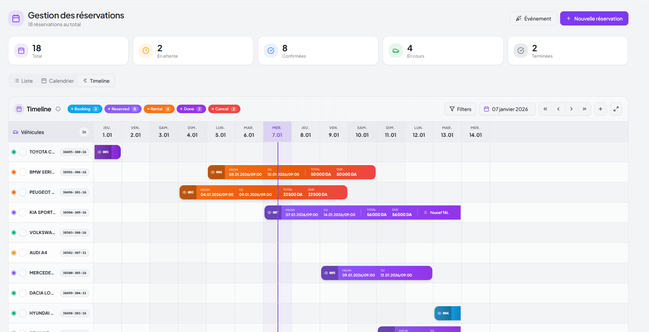The height and width of the screenshot is (332, 649).
Task: Open the Filters dropdown
Action: (x=460, y=109)
